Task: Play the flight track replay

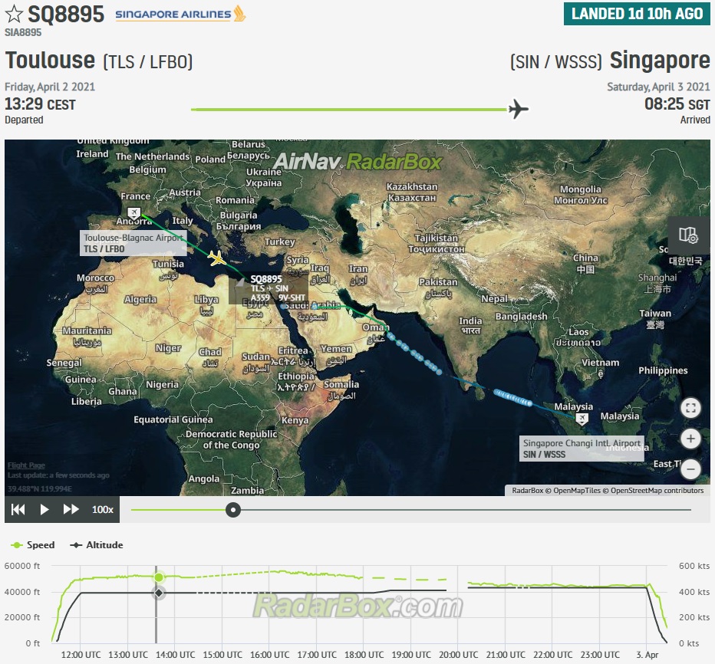Action: [x=44, y=509]
